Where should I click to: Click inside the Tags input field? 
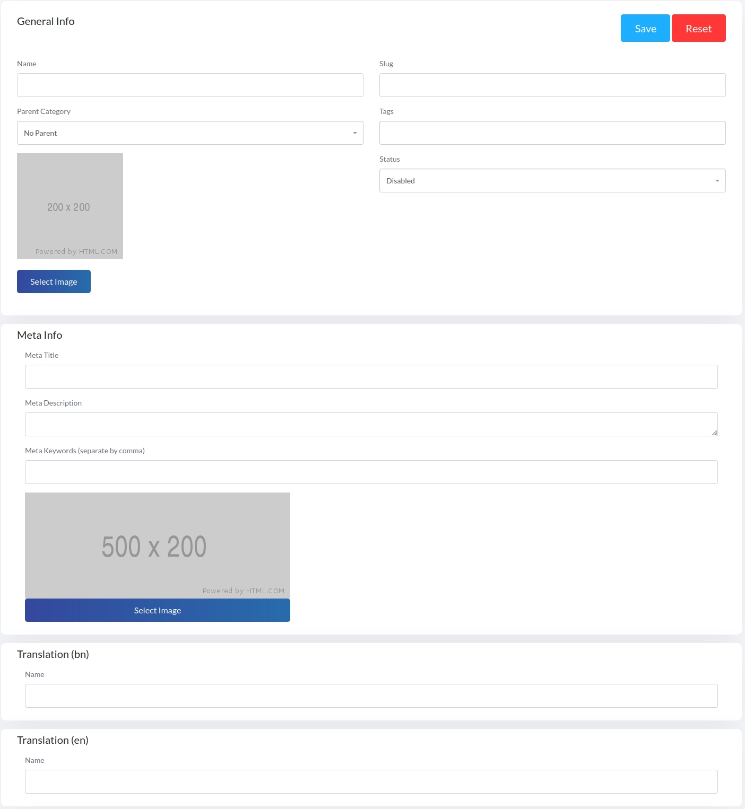[552, 133]
